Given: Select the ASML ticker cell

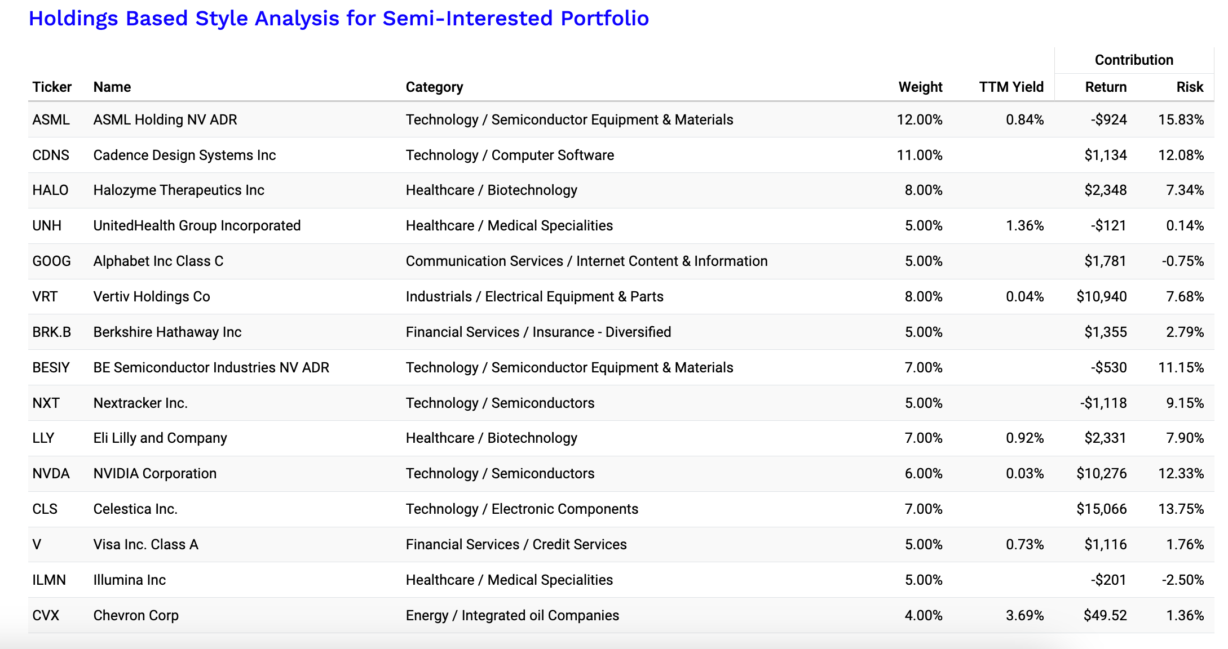Looking at the screenshot, I should [51, 119].
